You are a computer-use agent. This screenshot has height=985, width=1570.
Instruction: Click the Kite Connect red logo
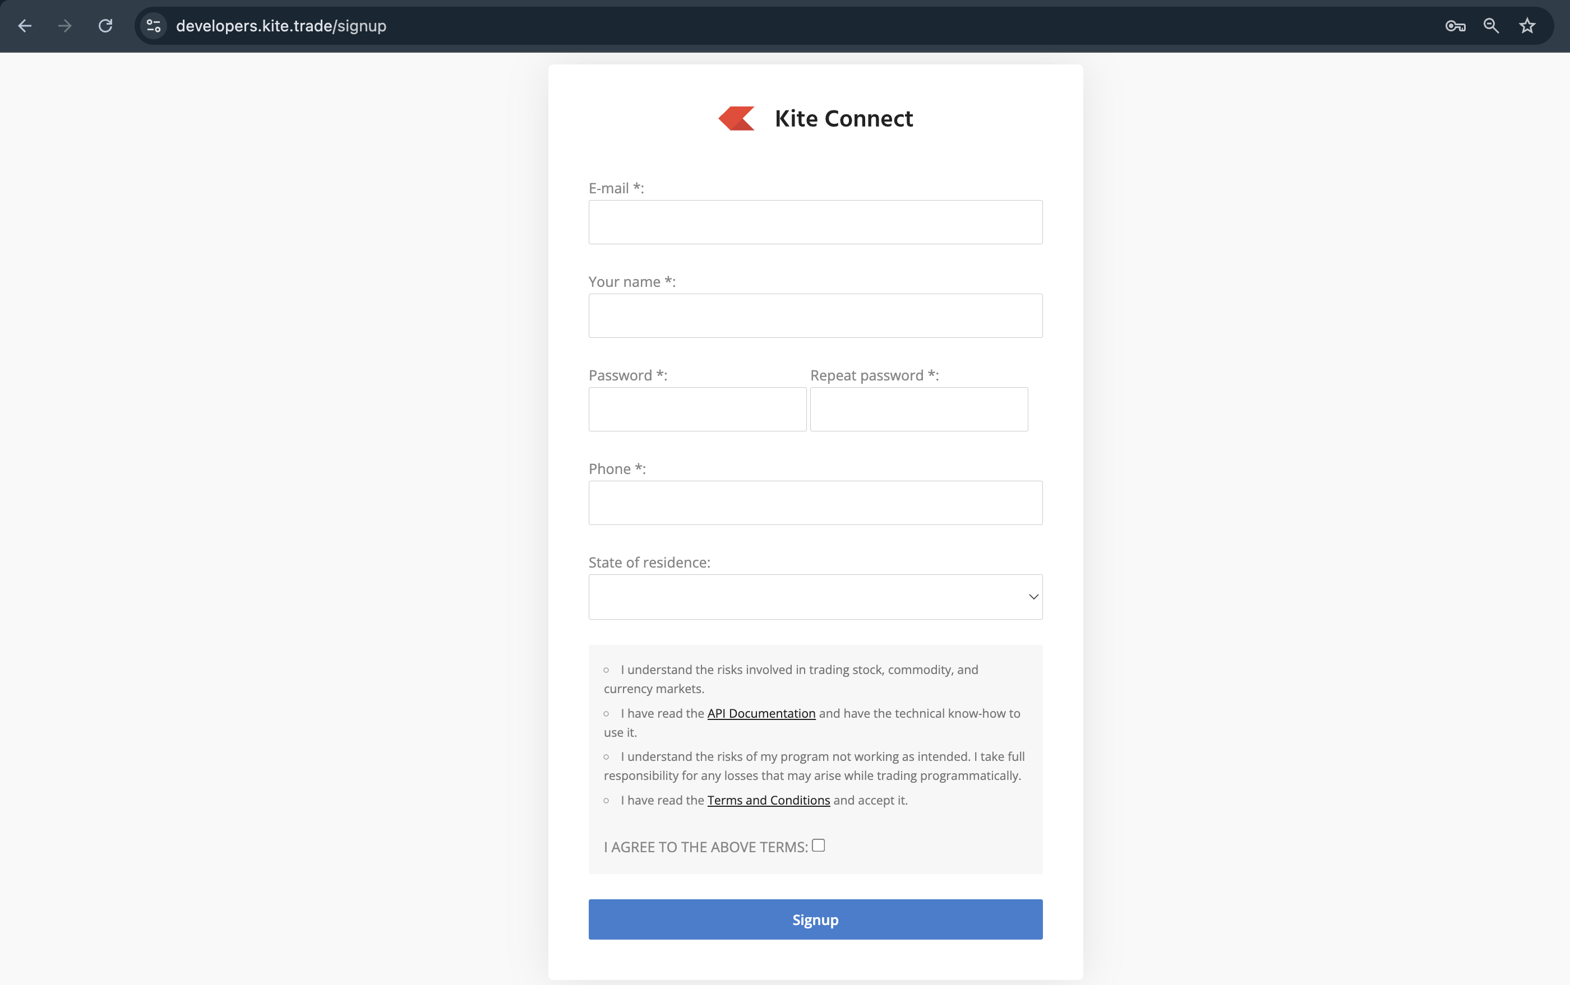coord(737,119)
